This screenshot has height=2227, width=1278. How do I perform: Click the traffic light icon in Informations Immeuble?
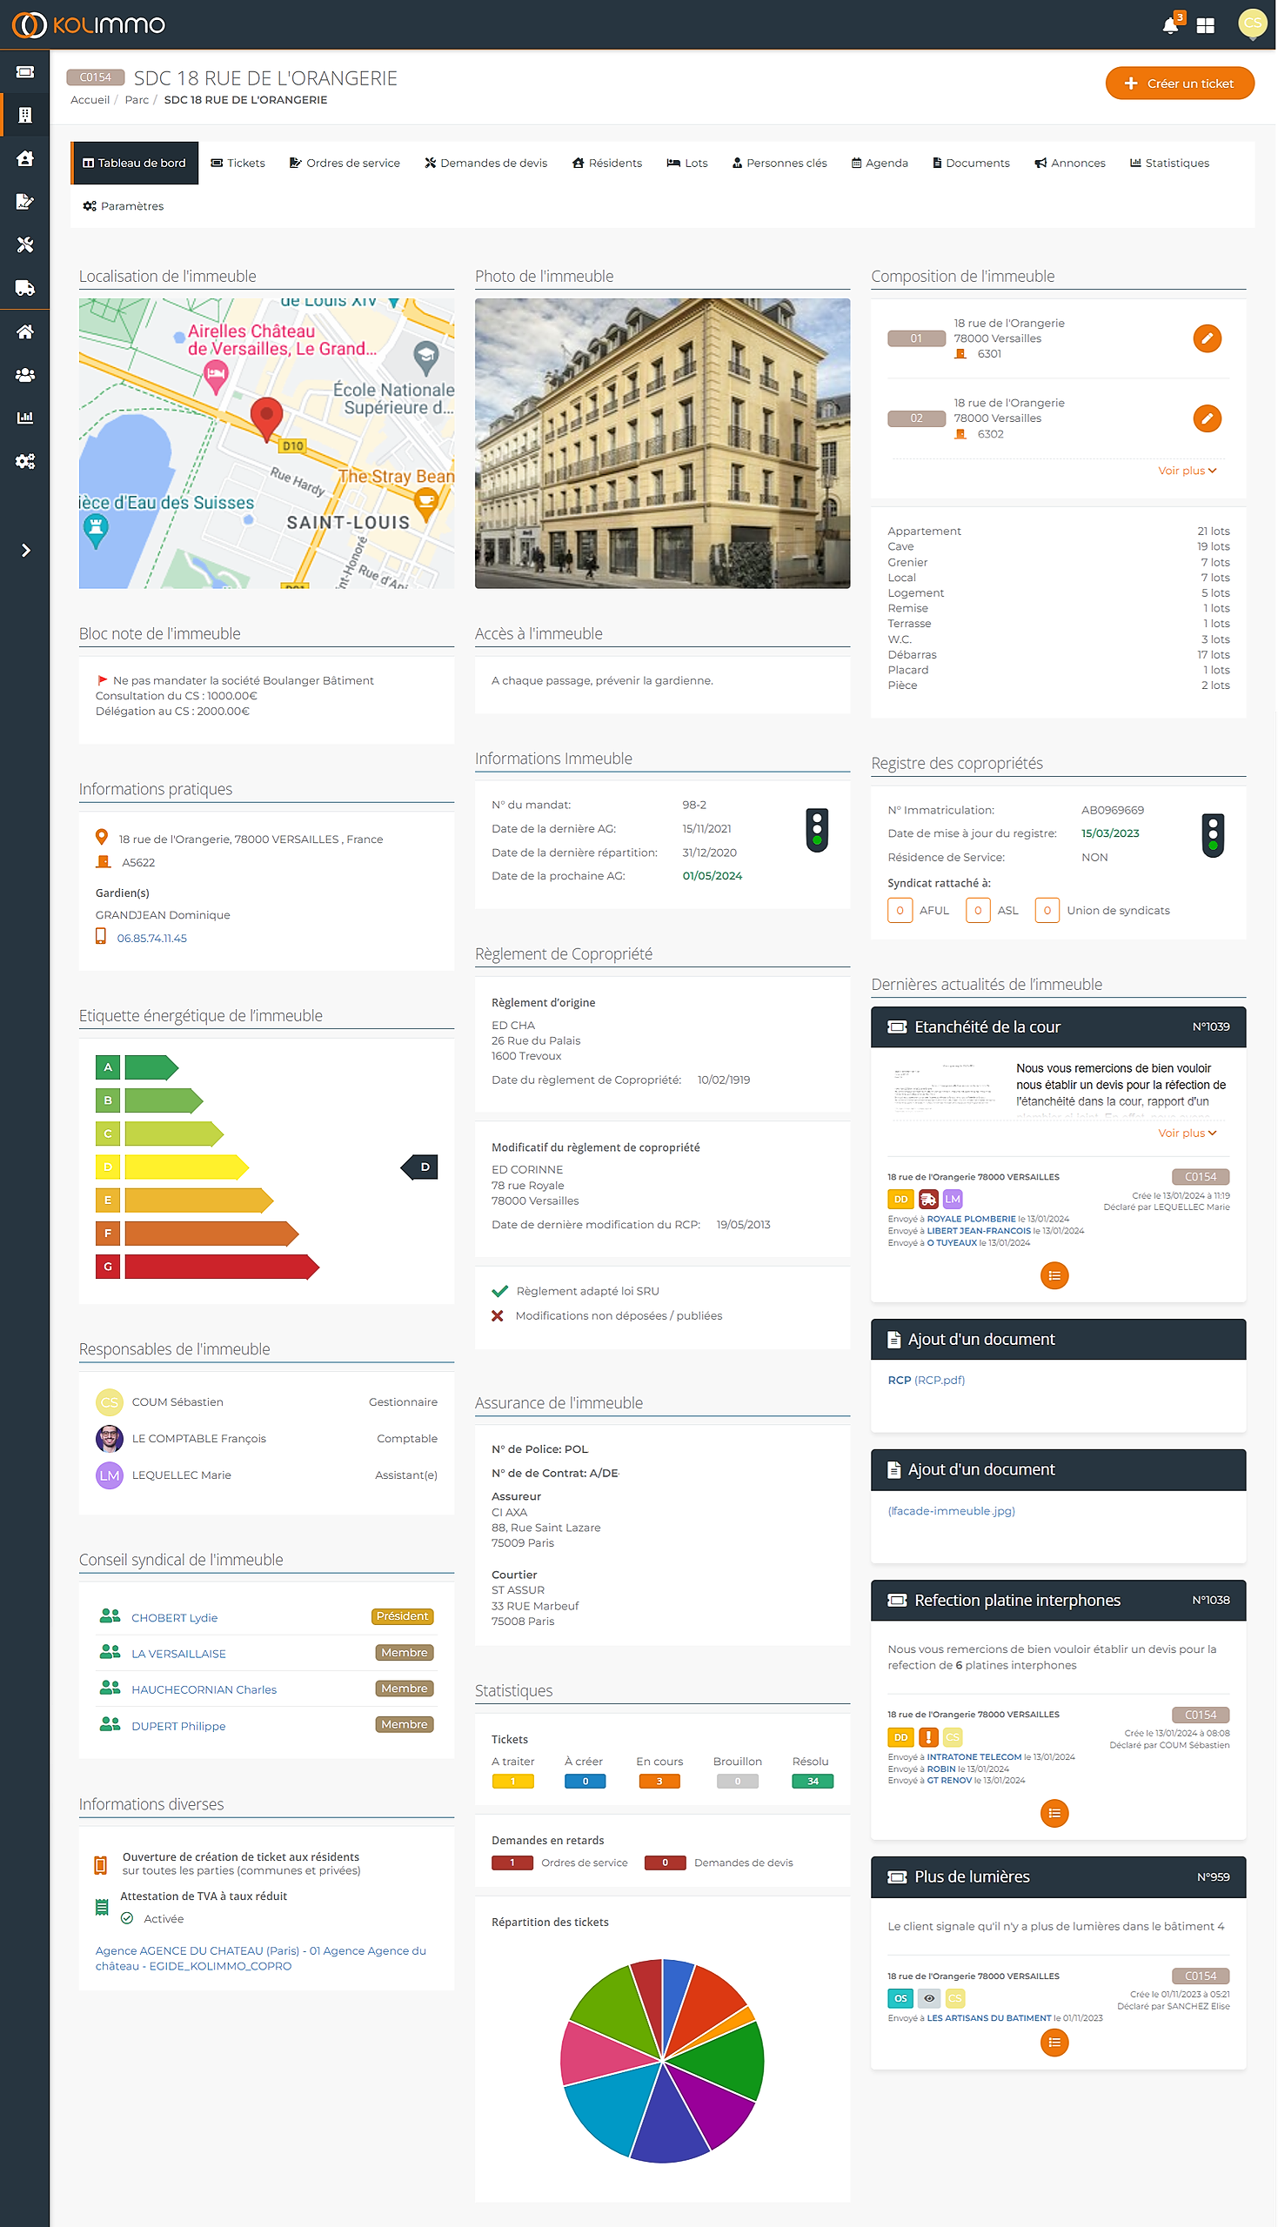[817, 830]
